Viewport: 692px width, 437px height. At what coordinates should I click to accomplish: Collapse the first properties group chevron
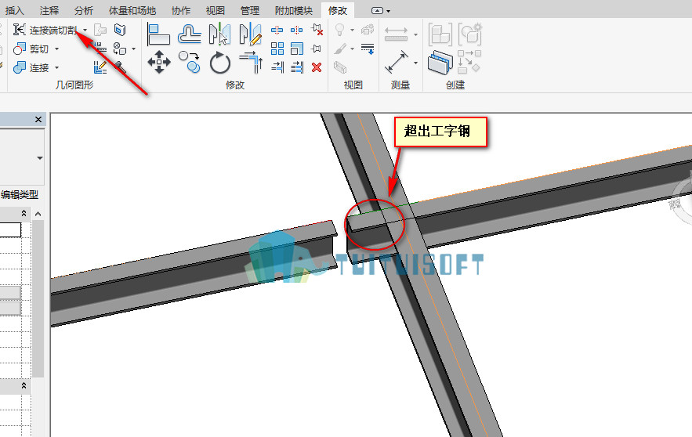24,214
